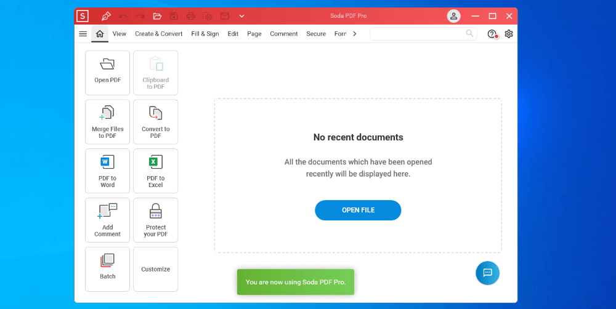The height and width of the screenshot is (309, 616).
Task: Minimize the Soda PDF Pro window
Action: 476,16
